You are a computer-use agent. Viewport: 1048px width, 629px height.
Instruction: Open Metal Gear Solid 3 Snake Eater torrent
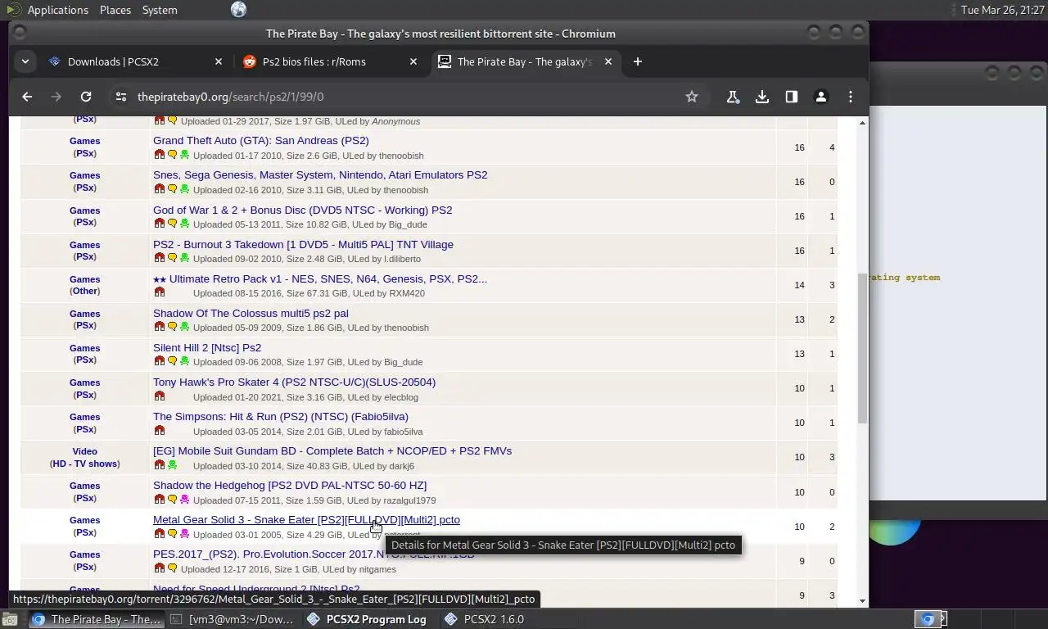pos(306,519)
